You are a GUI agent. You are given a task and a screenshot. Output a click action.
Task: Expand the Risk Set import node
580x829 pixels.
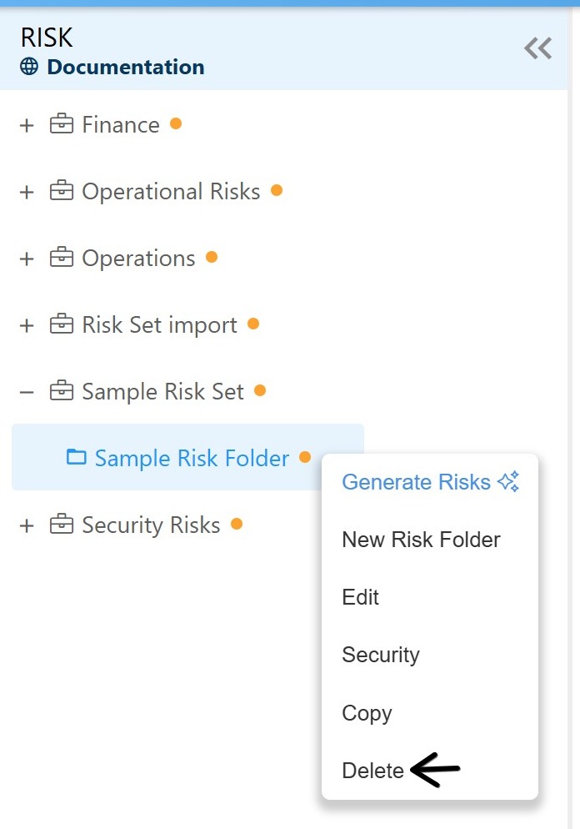[x=27, y=325]
